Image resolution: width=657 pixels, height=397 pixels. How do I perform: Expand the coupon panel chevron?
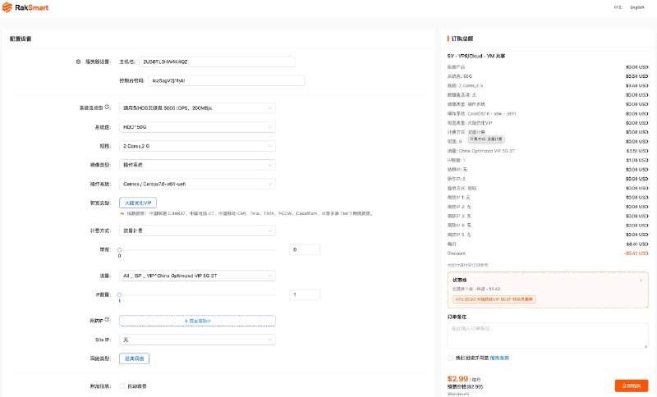click(641, 281)
